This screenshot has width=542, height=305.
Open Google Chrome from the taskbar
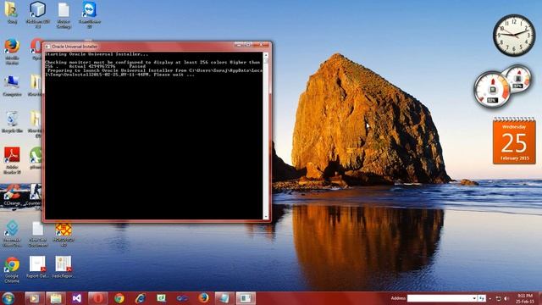point(119,298)
